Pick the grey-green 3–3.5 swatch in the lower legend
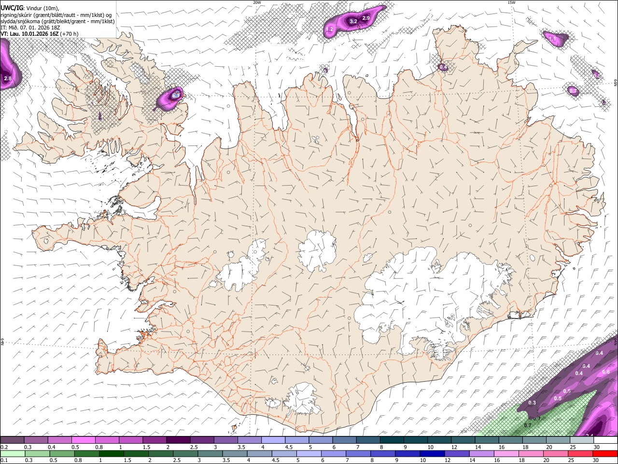Screen dimensions: 618x464 [x=211, y=453]
